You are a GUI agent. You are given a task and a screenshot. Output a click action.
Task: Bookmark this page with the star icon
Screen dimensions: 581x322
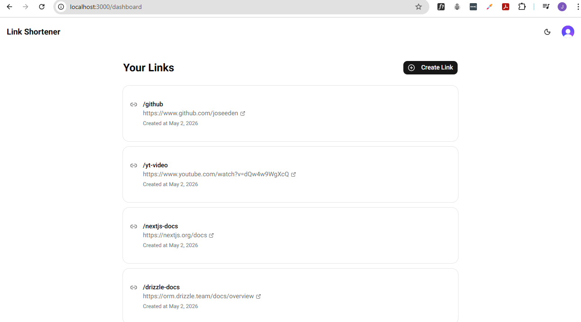419,7
